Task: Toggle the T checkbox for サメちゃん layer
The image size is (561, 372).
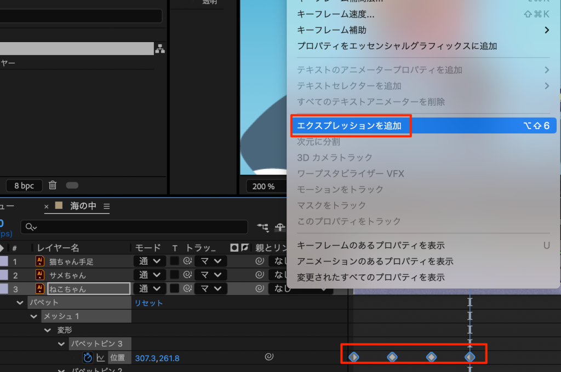Action: [x=175, y=275]
